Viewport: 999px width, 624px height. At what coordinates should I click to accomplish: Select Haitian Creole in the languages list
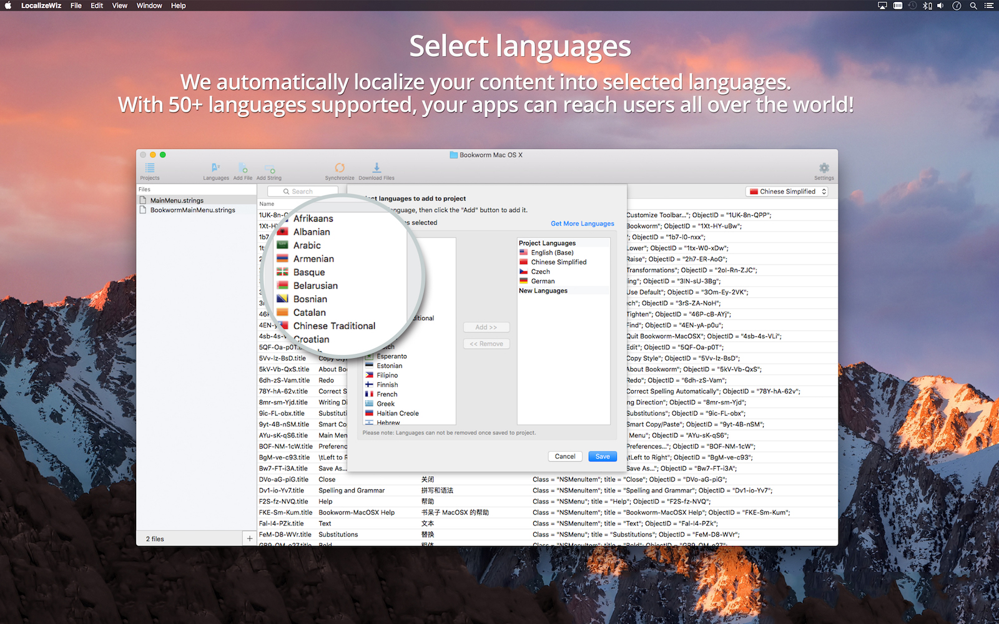coord(398,413)
